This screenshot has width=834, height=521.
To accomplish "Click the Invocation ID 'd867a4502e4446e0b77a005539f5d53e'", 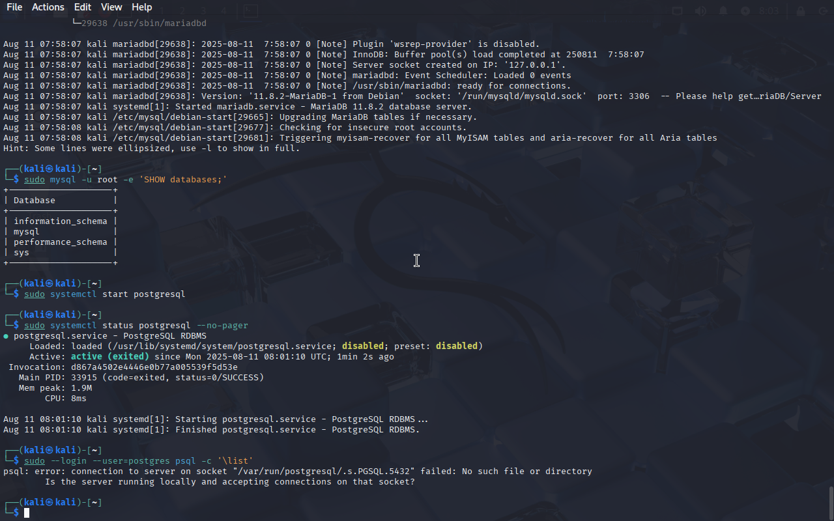I will click(x=154, y=367).
